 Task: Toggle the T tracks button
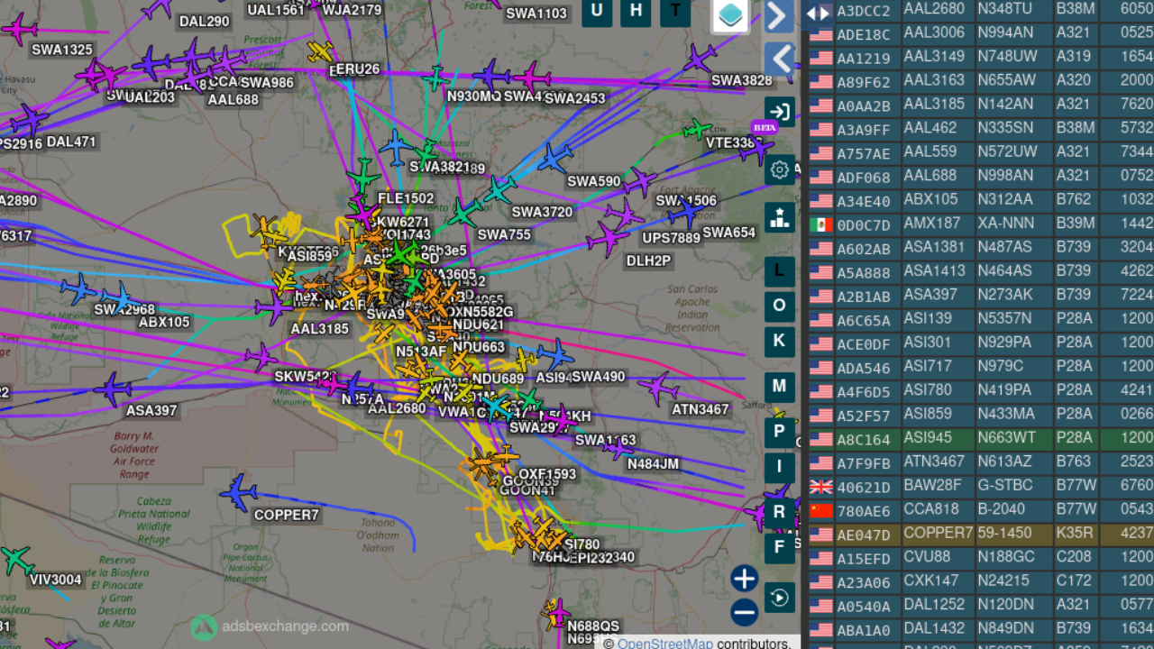click(x=675, y=11)
